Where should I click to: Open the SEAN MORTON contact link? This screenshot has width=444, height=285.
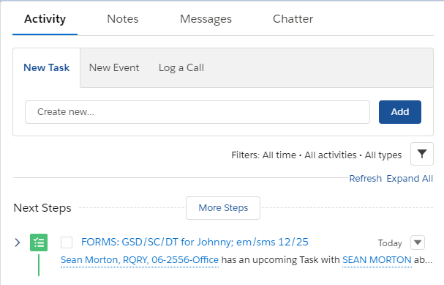(377, 260)
